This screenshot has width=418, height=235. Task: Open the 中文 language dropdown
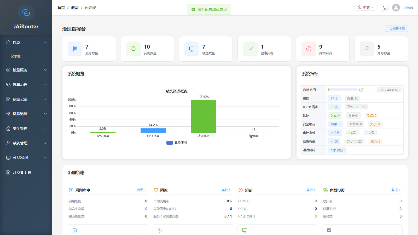[x=366, y=7]
